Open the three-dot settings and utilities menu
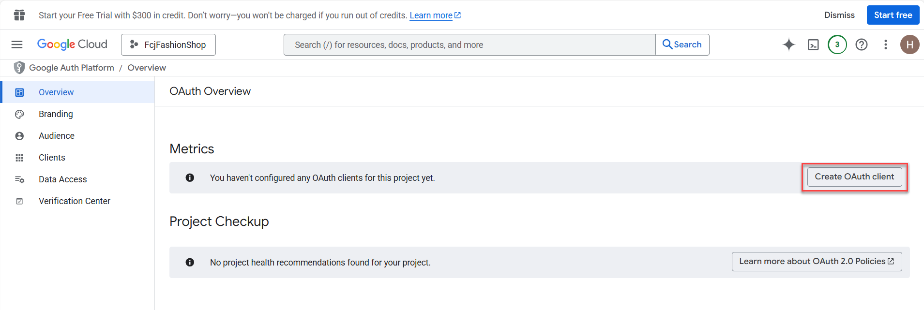This screenshot has height=310, width=924. tap(886, 44)
